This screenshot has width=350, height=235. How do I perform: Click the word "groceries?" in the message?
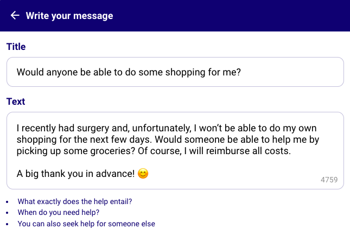click(113, 151)
